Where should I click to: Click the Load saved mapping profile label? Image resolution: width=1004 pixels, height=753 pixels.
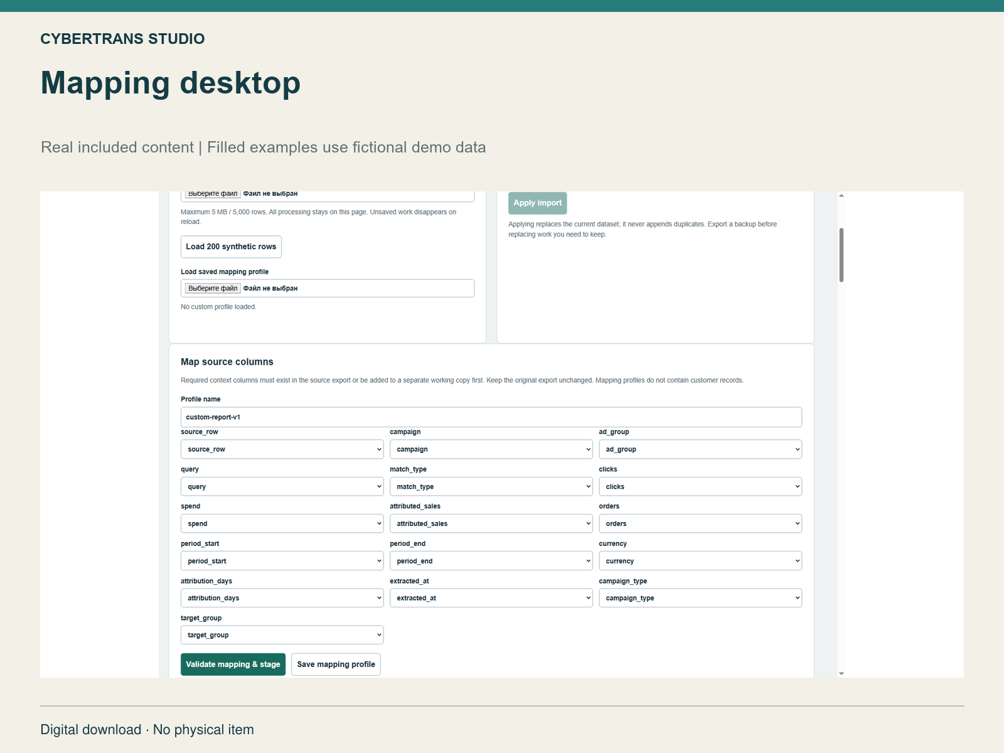click(x=225, y=272)
